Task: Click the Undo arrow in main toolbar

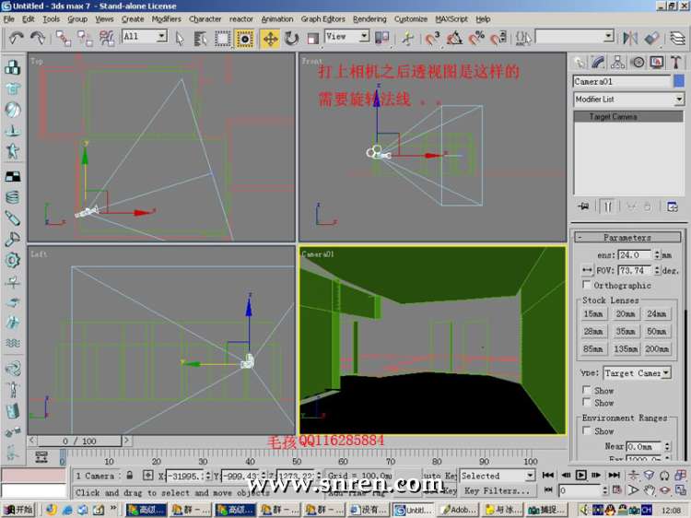Action: tap(17, 38)
